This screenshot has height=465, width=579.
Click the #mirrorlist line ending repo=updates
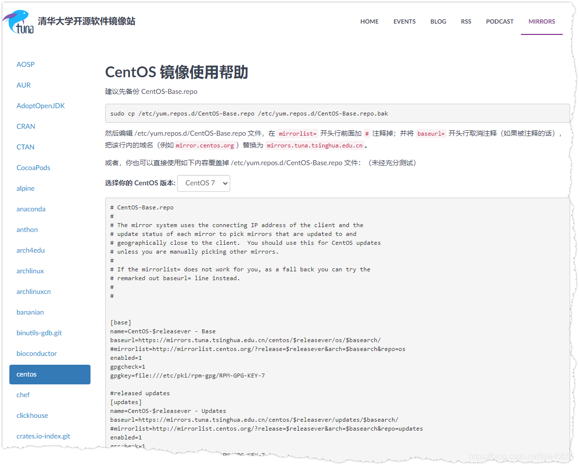click(267, 429)
